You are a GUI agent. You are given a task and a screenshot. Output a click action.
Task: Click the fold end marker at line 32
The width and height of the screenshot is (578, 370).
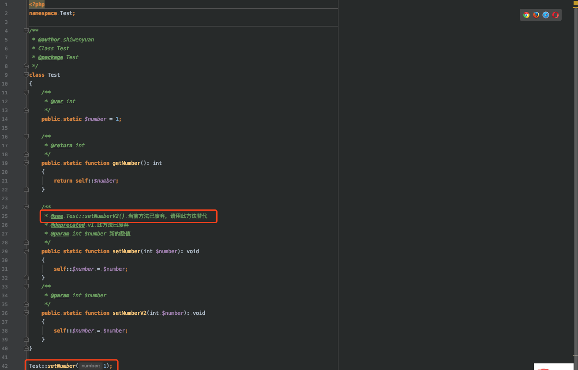pos(26,278)
